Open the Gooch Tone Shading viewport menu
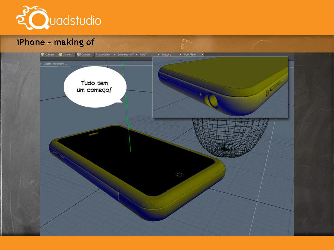 point(55,64)
